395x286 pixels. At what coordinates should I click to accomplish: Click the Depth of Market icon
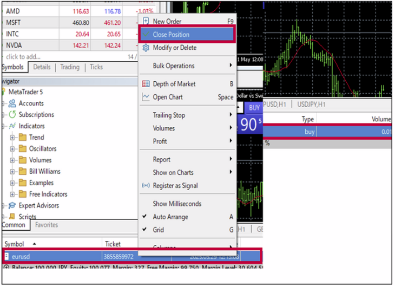[x=145, y=84]
